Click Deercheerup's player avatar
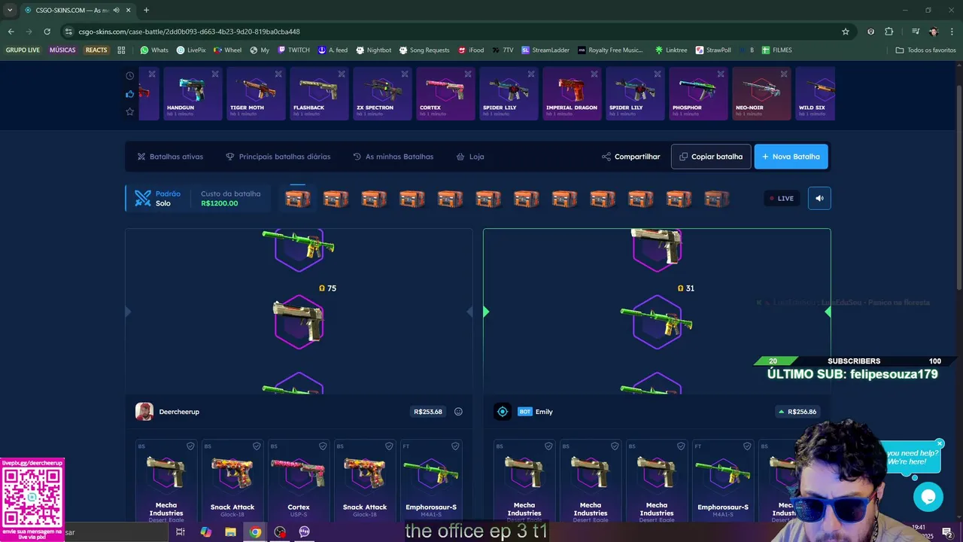This screenshot has width=963, height=542. [x=144, y=412]
